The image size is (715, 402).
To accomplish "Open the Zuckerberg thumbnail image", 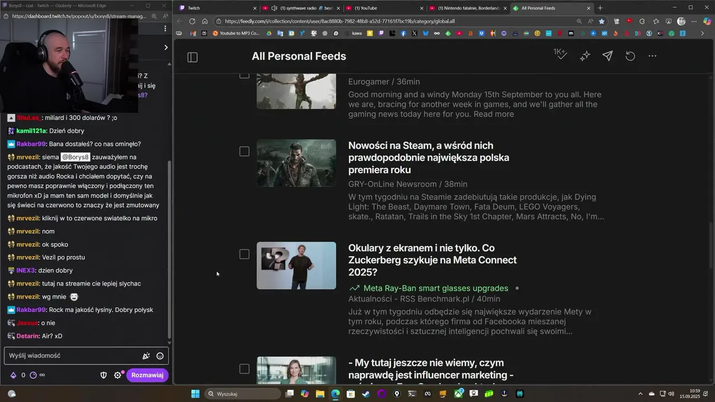I will [296, 266].
